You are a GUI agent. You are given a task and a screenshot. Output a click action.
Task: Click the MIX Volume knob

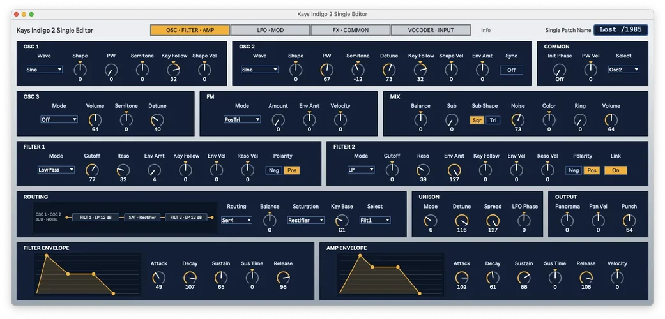611,120
